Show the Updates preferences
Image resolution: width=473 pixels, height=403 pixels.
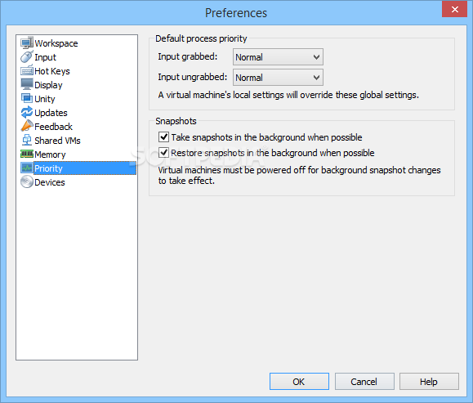[x=51, y=113]
